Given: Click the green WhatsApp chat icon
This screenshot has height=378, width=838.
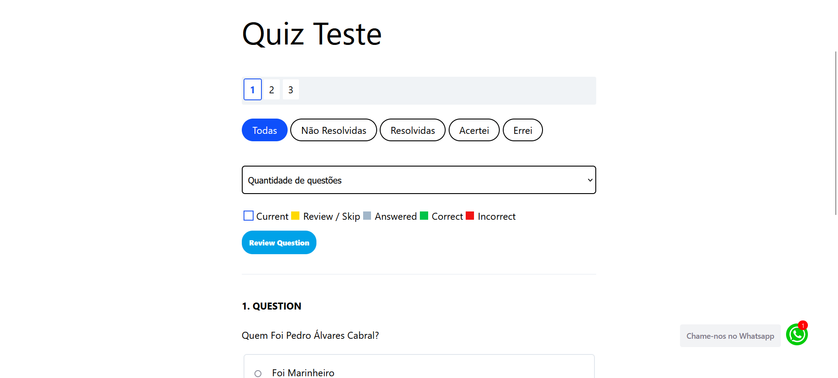Looking at the screenshot, I should [x=797, y=335].
